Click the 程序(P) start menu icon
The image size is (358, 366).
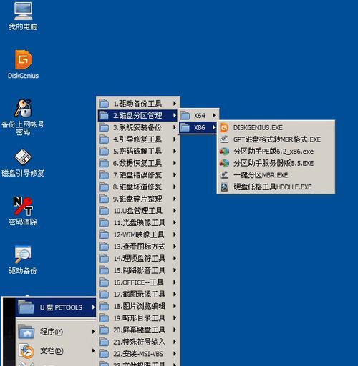click(26, 332)
